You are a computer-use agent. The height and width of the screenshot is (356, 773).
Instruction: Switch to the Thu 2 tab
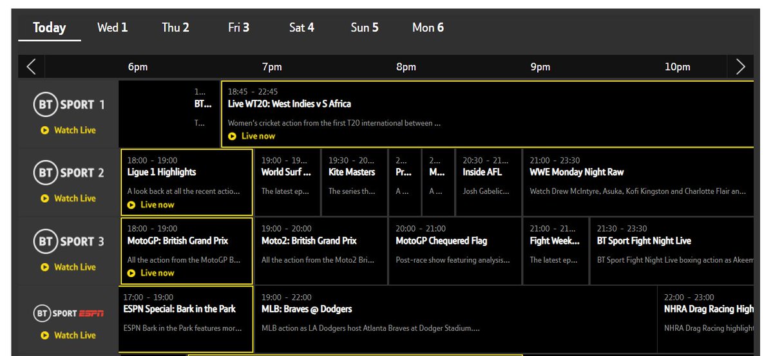tap(175, 28)
